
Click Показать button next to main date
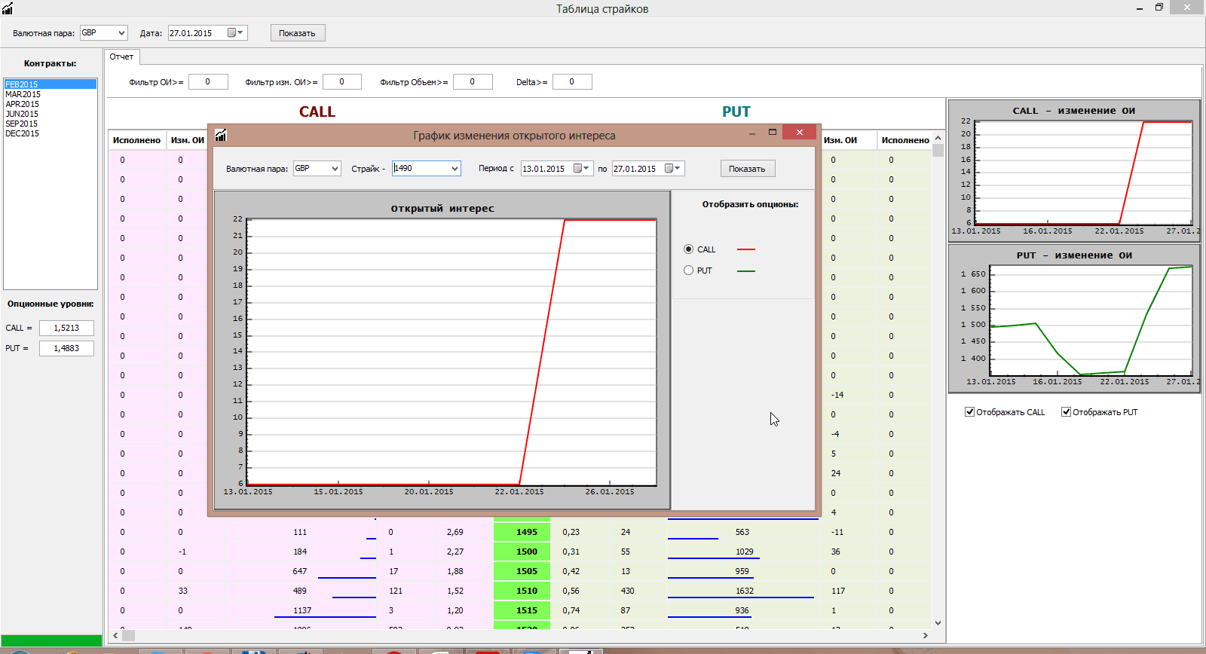(297, 33)
